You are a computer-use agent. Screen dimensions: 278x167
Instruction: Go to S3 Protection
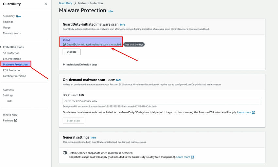click(11, 53)
